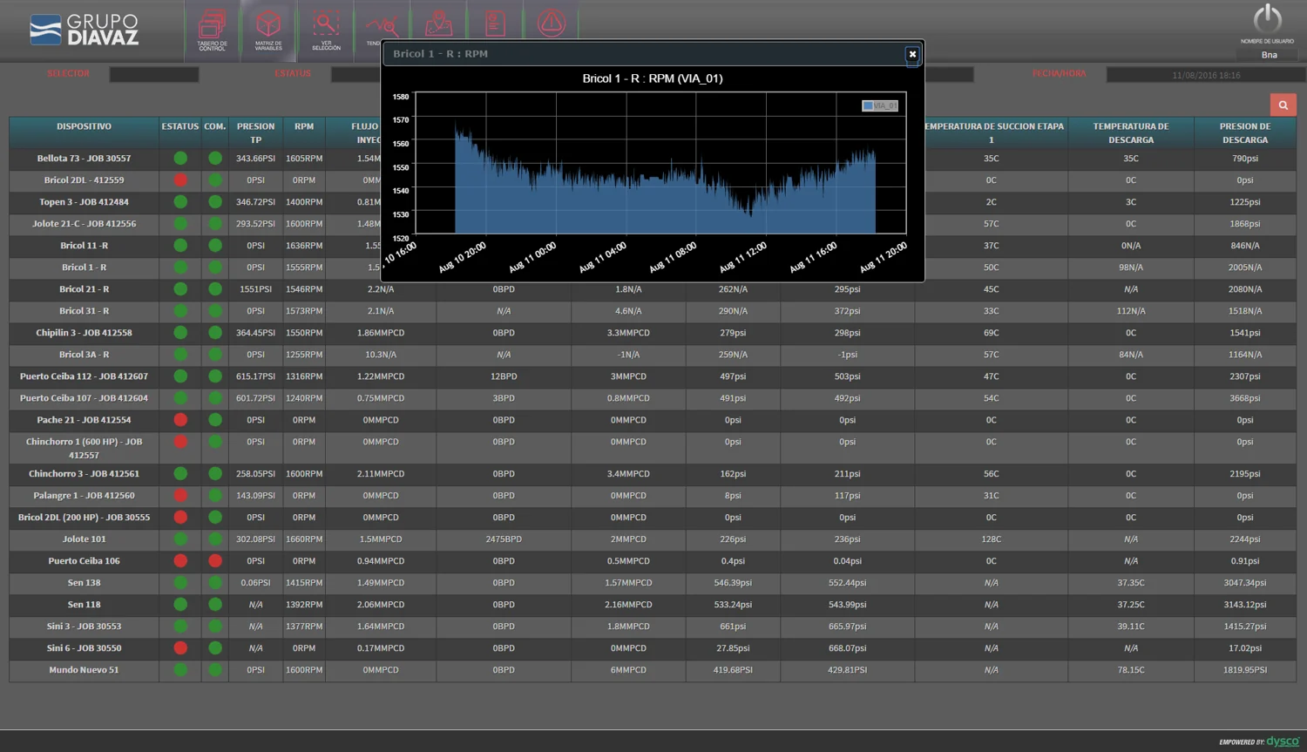Image resolution: width=1307 pixels, height=752 pixels.
Task: Open the alarms warning triangle icon
Action: click(551, 23)
